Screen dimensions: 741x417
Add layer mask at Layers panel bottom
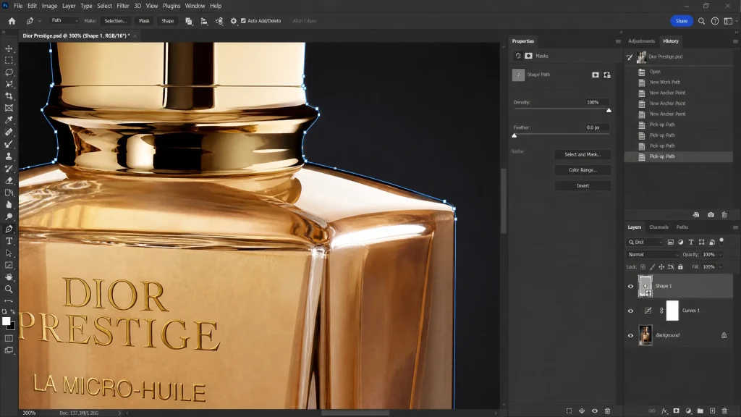[x=677, y=411]
